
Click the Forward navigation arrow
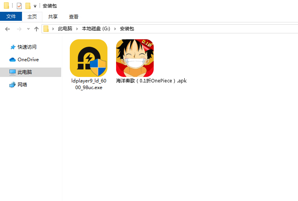(19, 29)
